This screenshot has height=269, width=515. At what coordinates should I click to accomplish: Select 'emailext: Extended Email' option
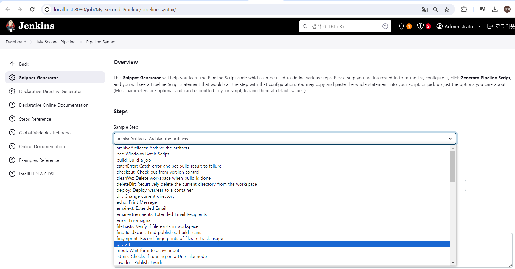point(282,208)
